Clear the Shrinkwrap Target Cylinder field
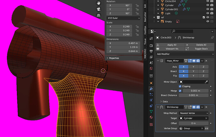This screenshot has width=216, height=137. 206,118
